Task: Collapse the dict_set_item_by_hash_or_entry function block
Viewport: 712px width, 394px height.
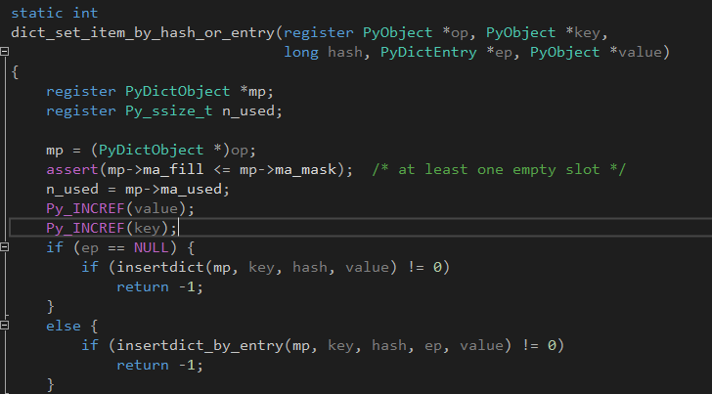Action: point(4,51)
